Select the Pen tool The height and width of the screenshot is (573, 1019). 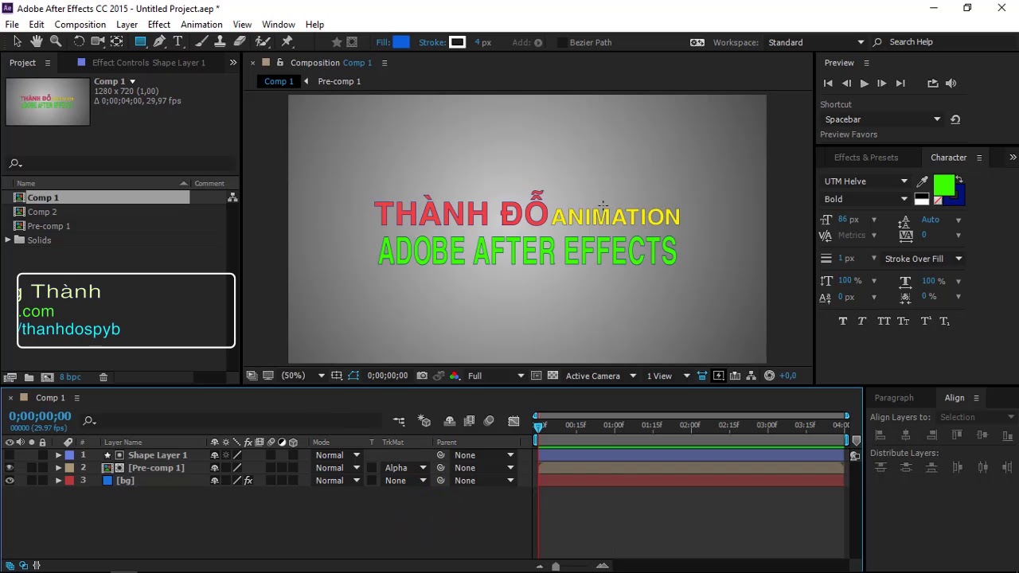point(160,41)
